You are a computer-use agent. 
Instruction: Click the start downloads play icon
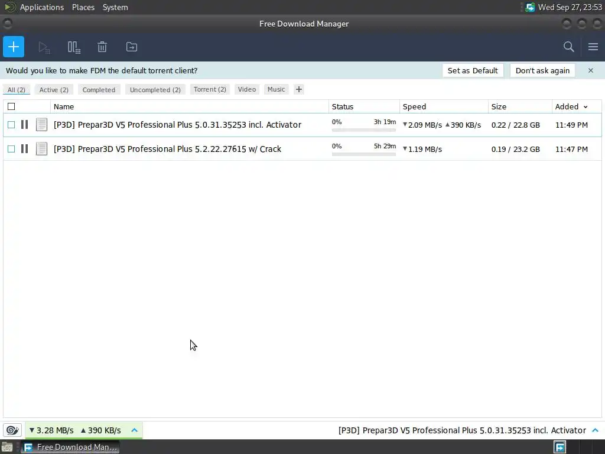click(44, 47)
